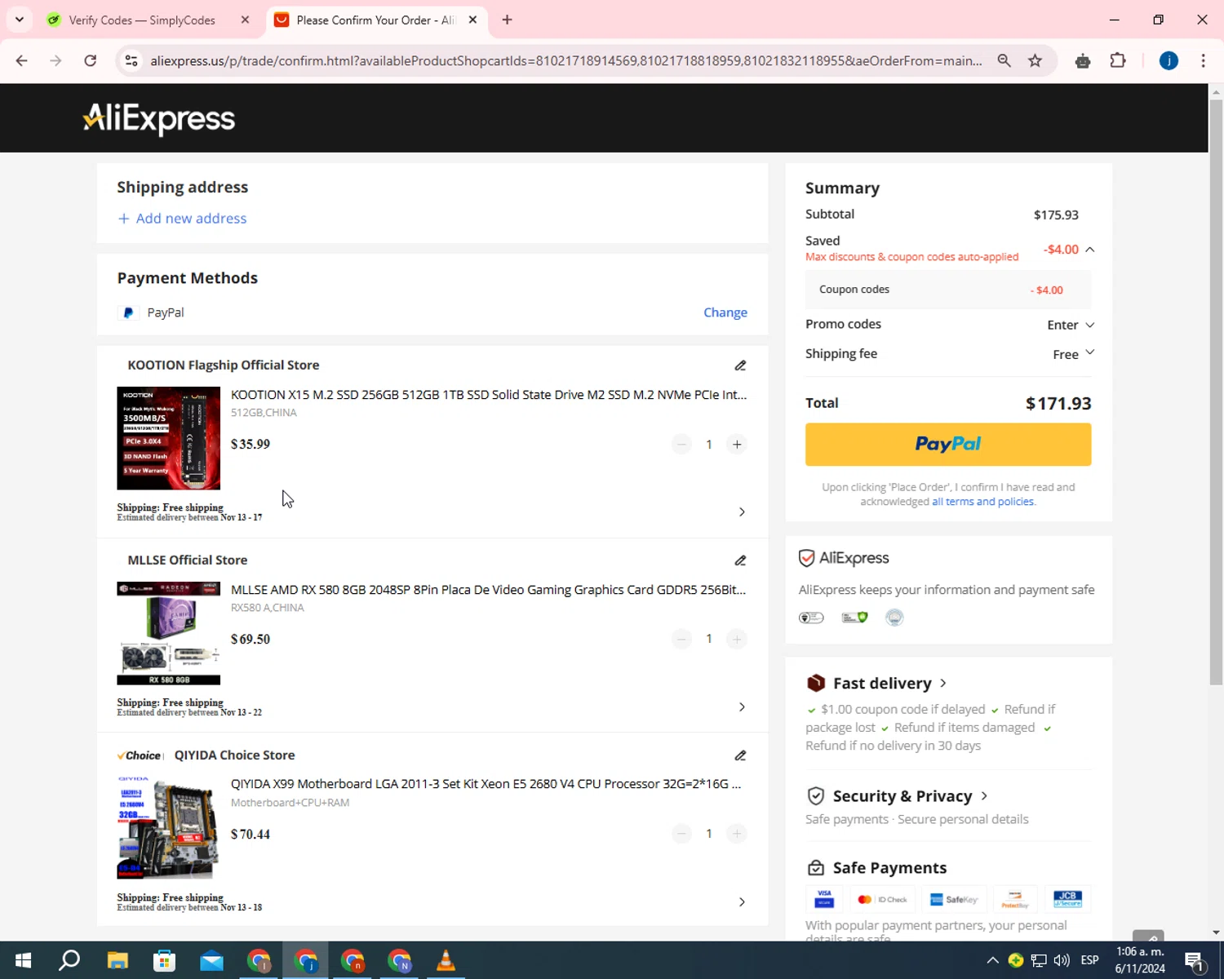Open the Extensions puzzle menu
This screenshot has width=1224, height=979.
[1118, 60]
